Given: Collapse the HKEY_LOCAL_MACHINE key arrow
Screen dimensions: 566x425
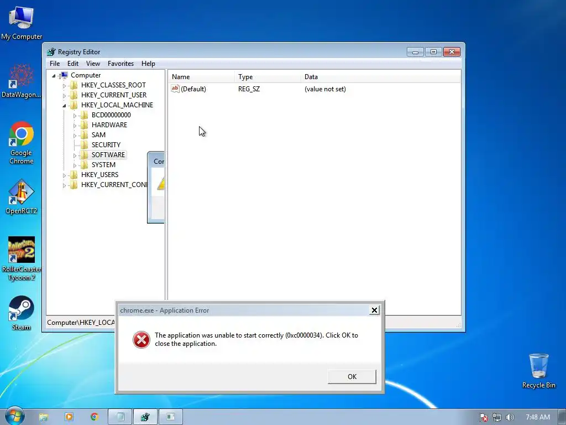Looking at the screenshot, I should click(64, 106).
